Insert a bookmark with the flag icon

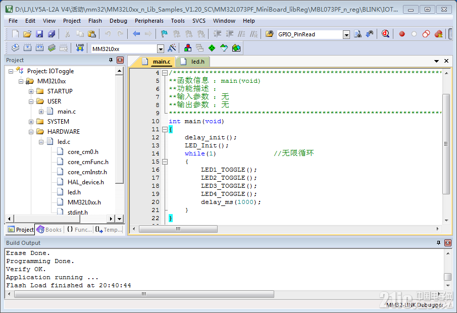pos(164,34)
